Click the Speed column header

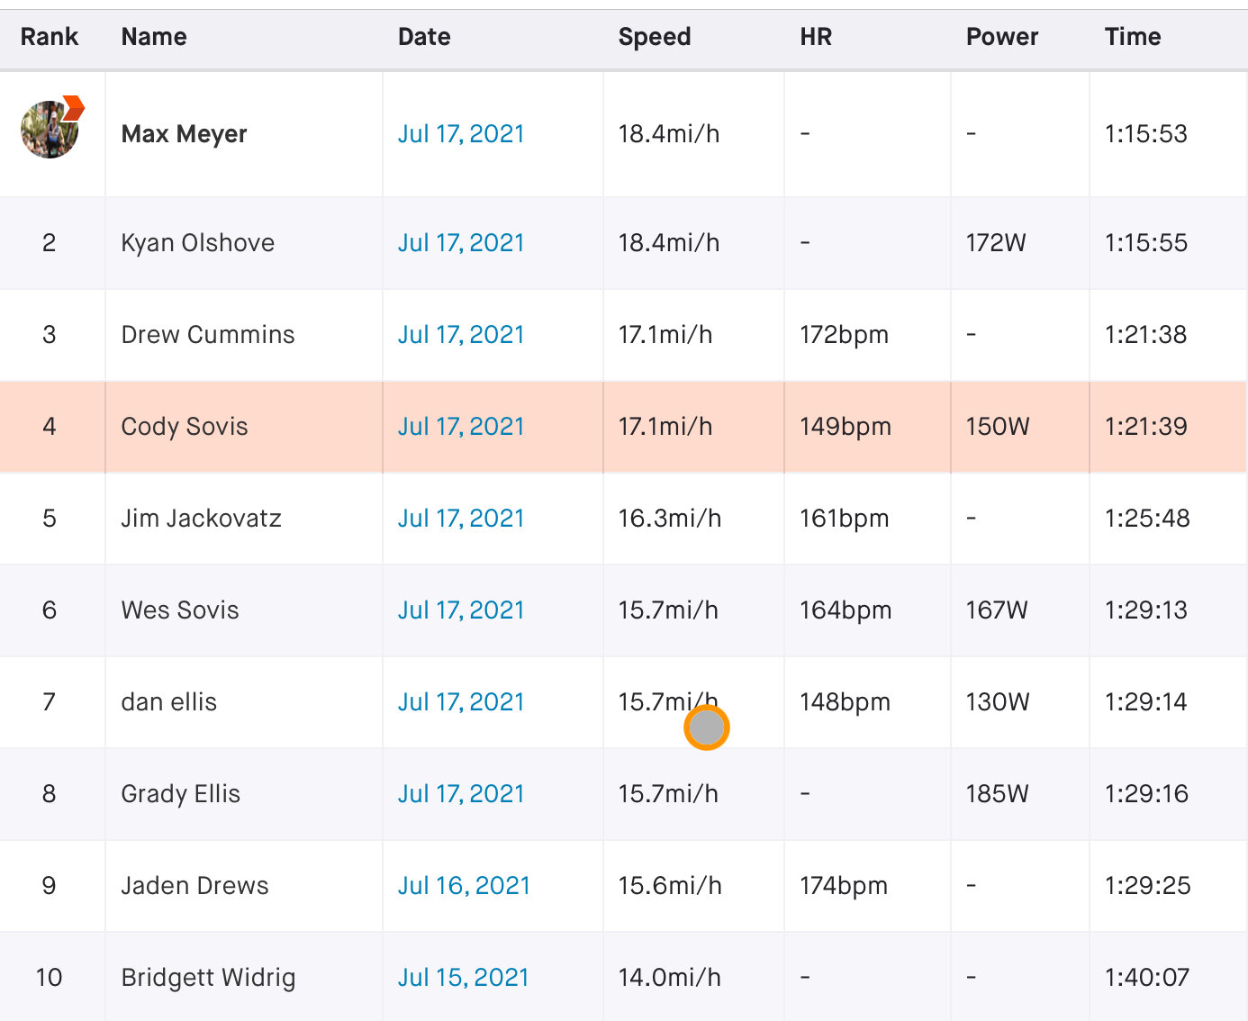click(x=654, y=37)
